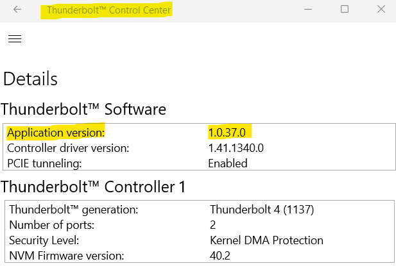This screenshot has height=266, width=396.
Task: Select the Thunderbolt 4 (1137) generation value
Action: tap(262, 210)
